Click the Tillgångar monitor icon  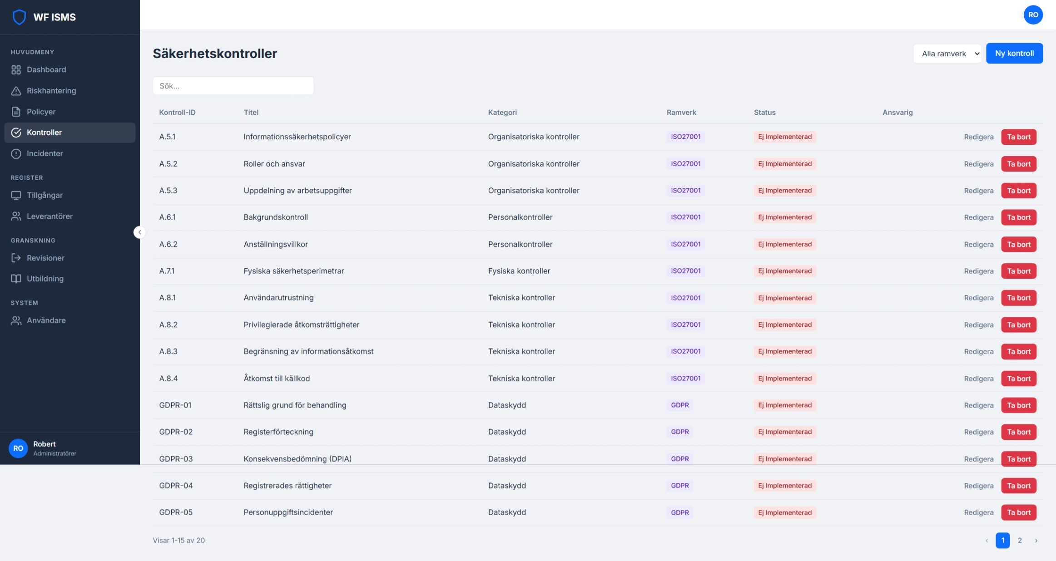(x=16, y=195)
